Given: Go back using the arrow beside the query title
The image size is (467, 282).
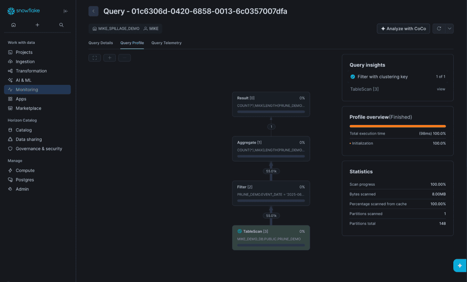Looking at the screenshot, I should (x=93, y=11).
